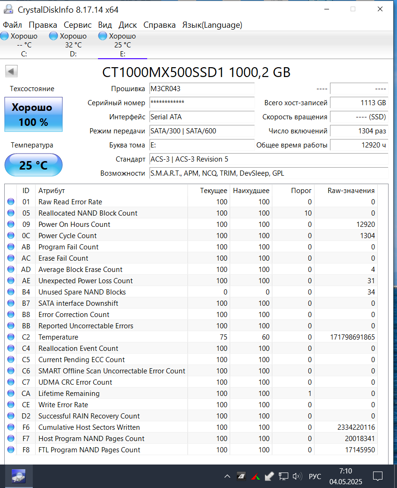Click the Прошивка field M3CR043

(x=202, y=89)
